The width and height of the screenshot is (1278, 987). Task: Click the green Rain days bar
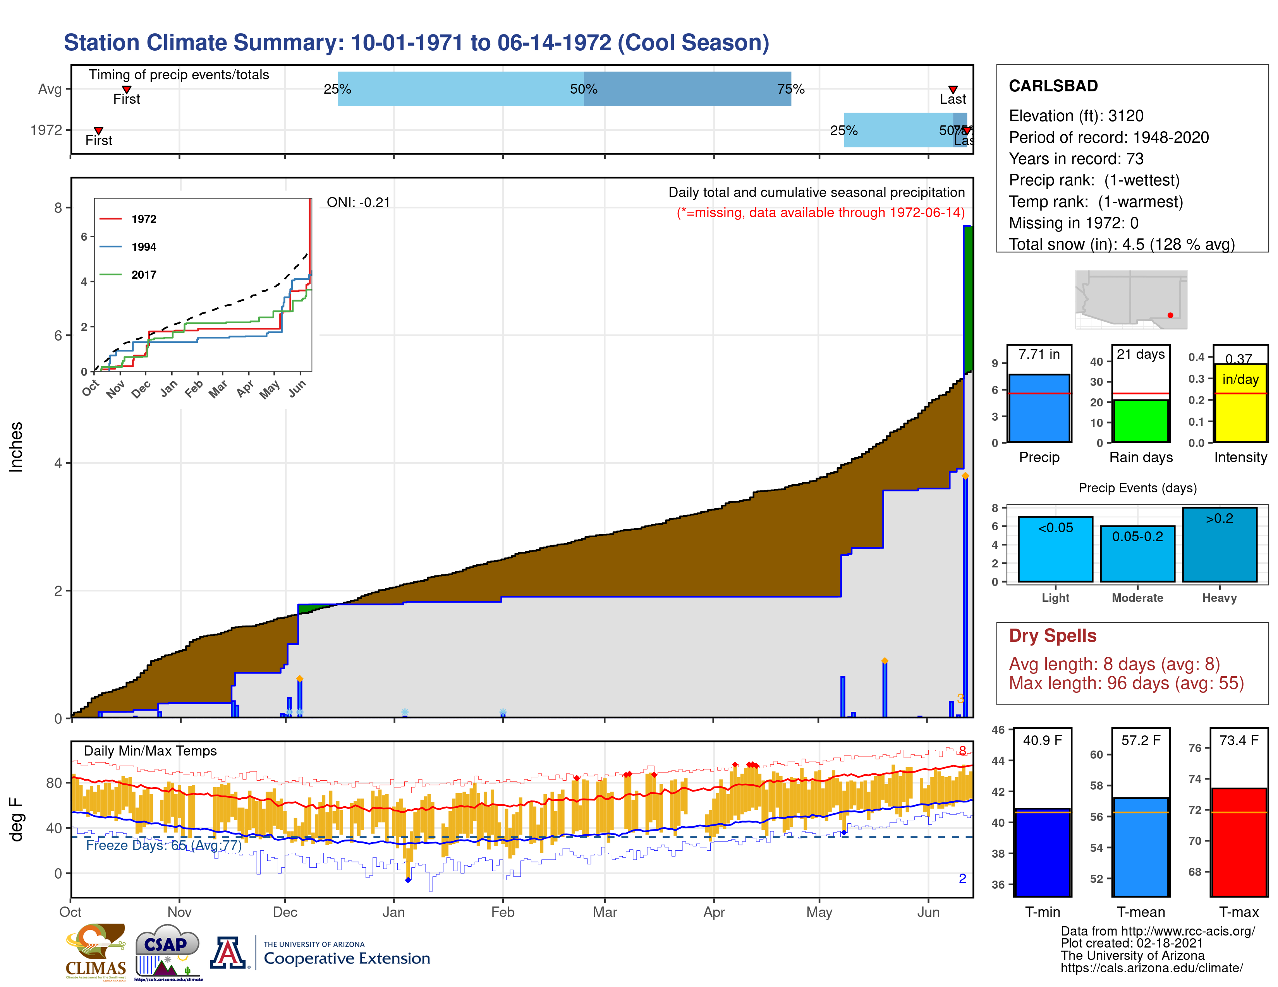[1141, 420]
